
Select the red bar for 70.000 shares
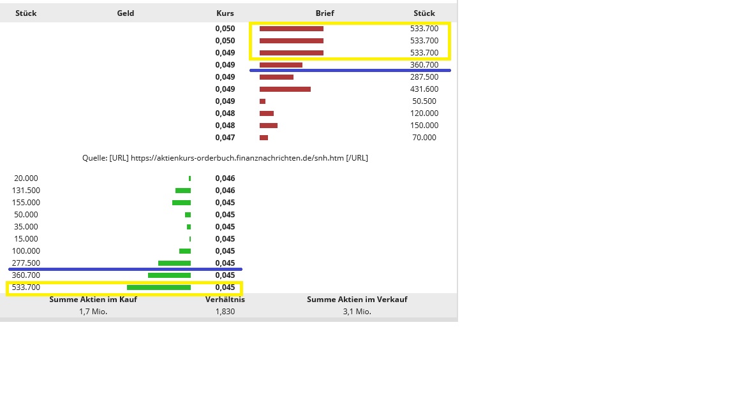(x=263, y=138)
